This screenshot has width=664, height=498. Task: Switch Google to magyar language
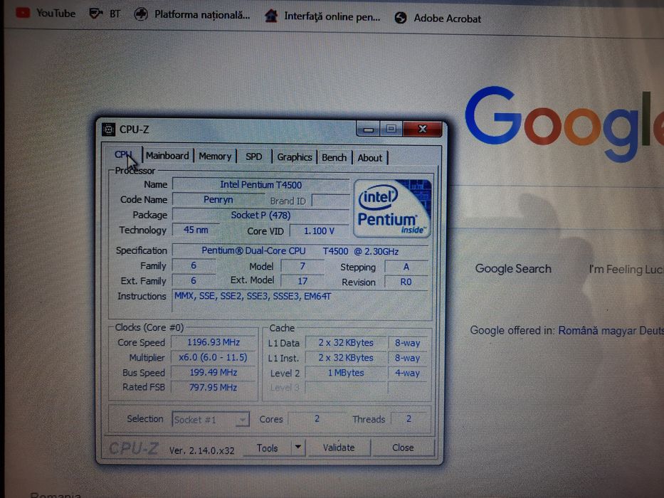[x=618, y=331]
